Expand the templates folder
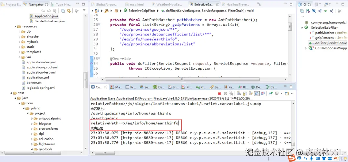348x162 pixels. pyautogui.click(x=20, y=52)
